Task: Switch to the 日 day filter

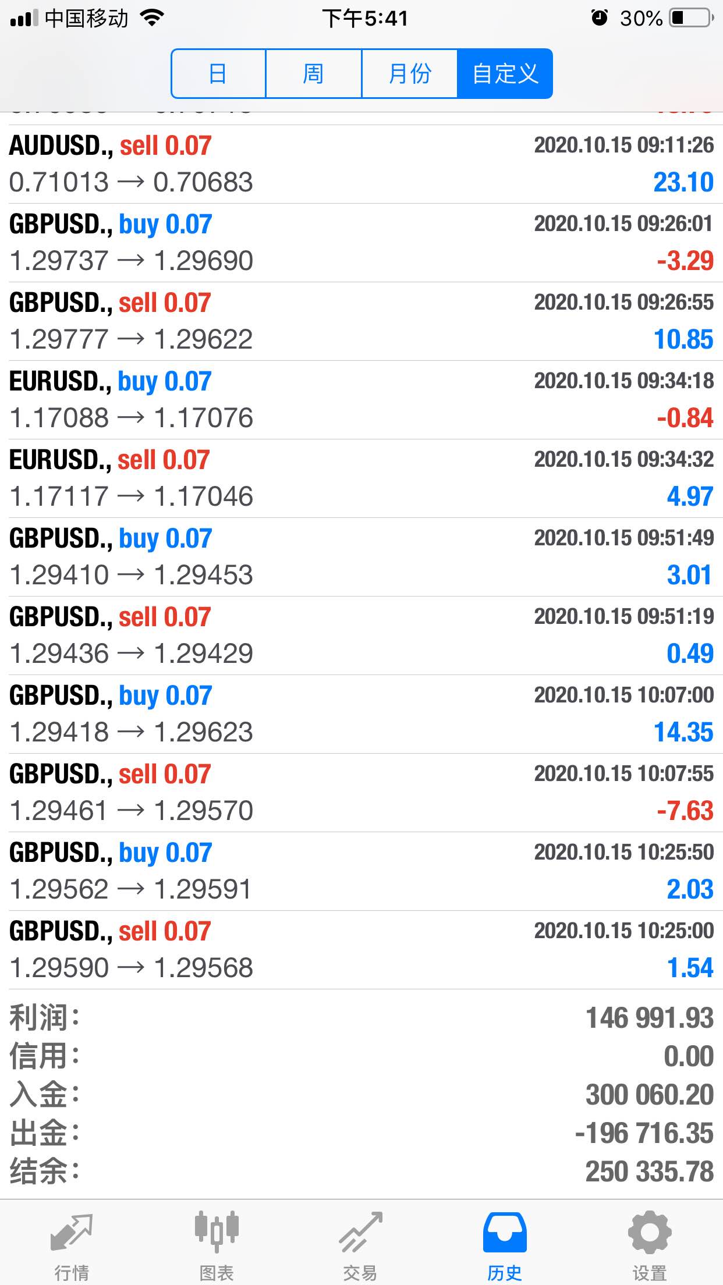Action: pyautogui.click(x=218, y=74)
